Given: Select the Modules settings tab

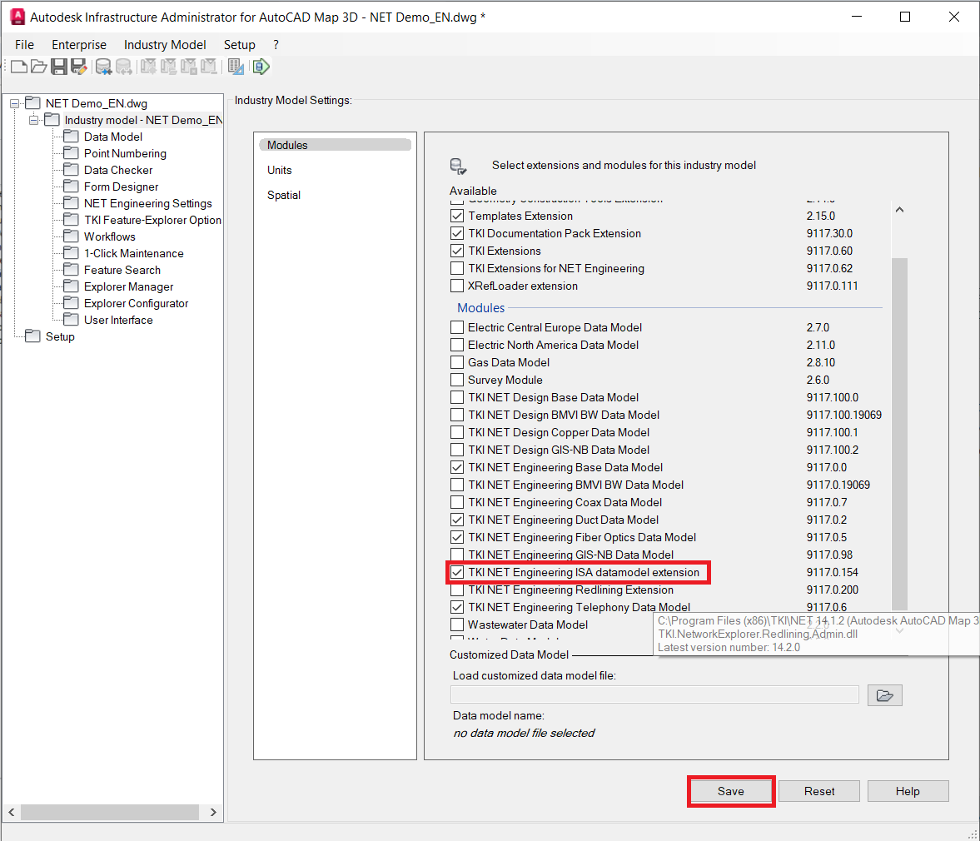Looking at the screenshot, I should tap(335, 145).
